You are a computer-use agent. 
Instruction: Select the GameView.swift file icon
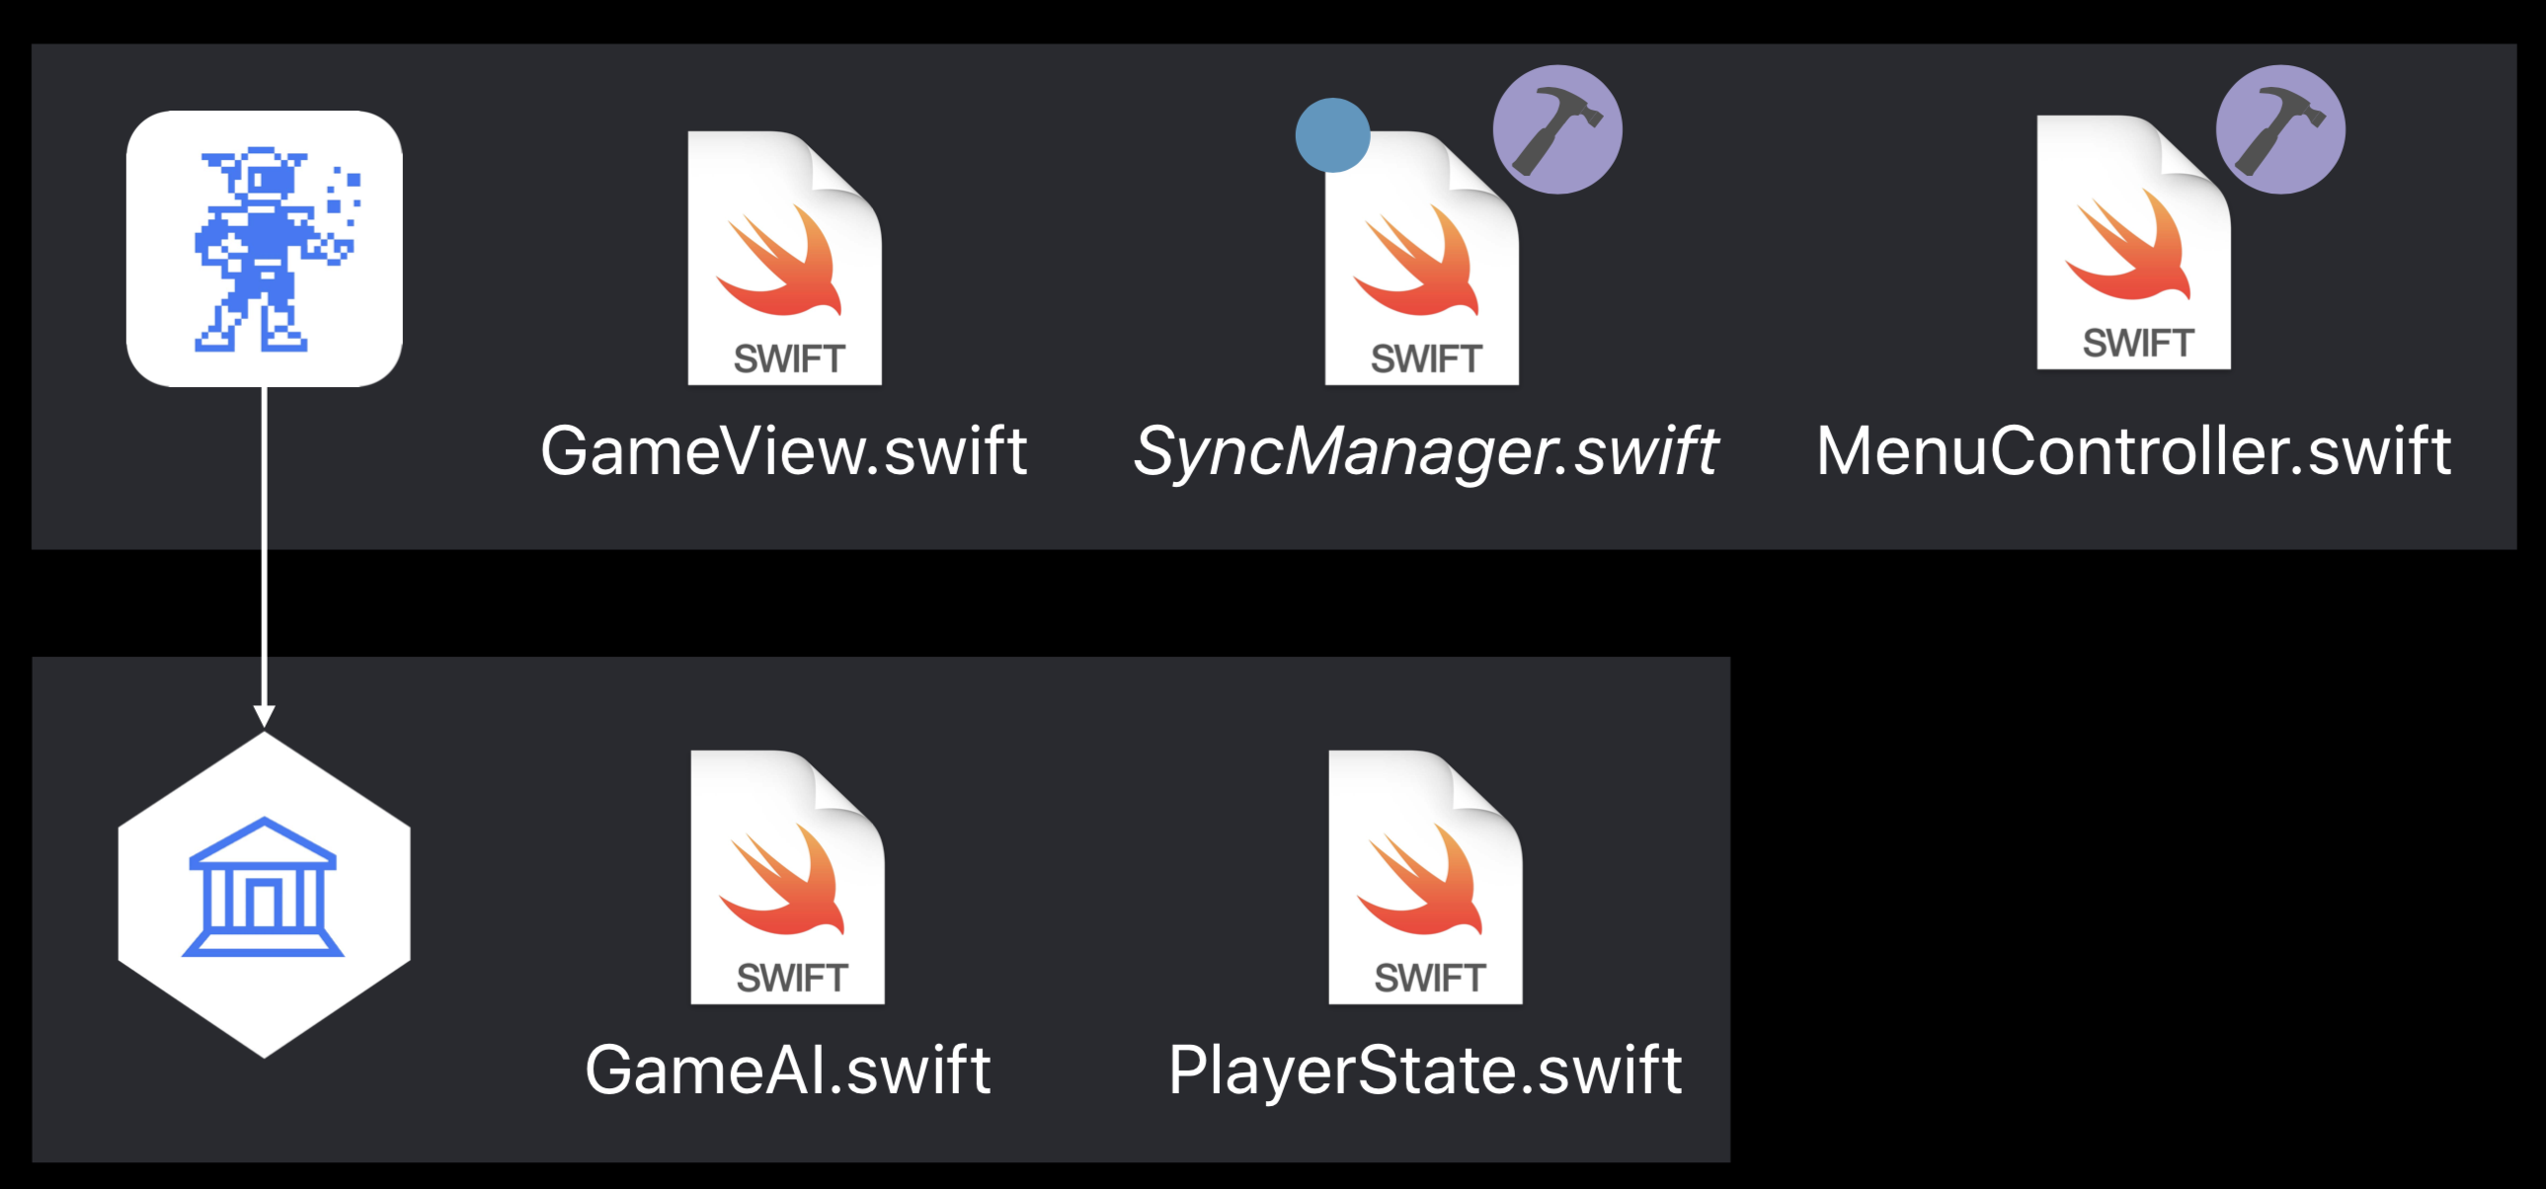click(785, 258)
